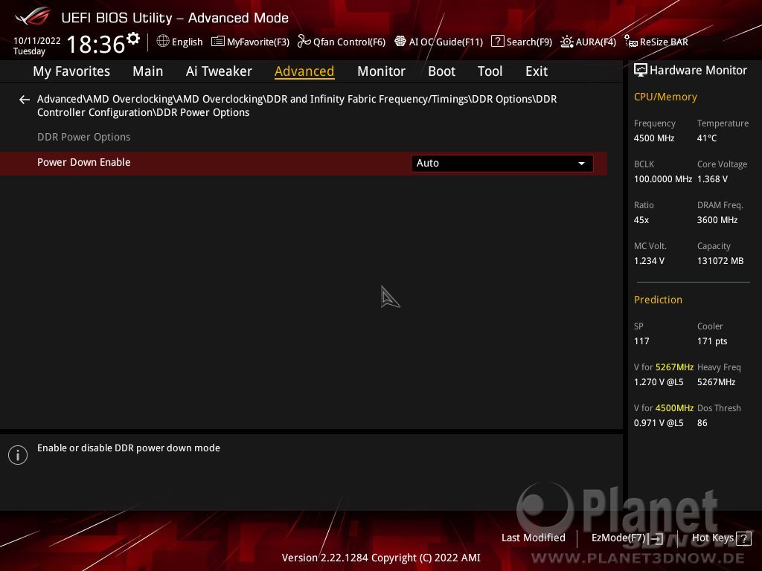The width and height of the screenshot is (762, 571).
Task: Select the Advanced tab
Action: click(304, 71)
